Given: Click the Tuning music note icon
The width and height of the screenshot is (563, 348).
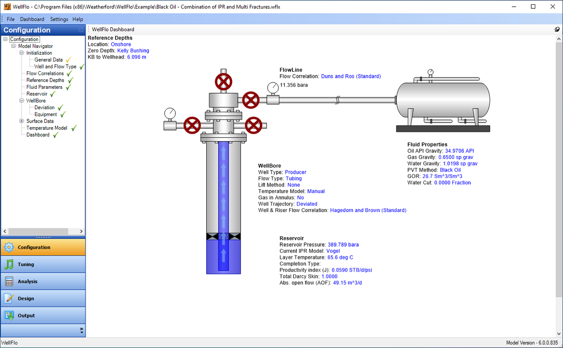Looking at the screenshot, I should pyautogui.click(x=9, y=264).
